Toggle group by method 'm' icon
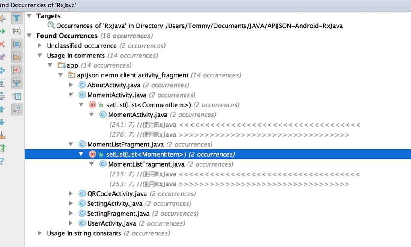 click(17, 70)
